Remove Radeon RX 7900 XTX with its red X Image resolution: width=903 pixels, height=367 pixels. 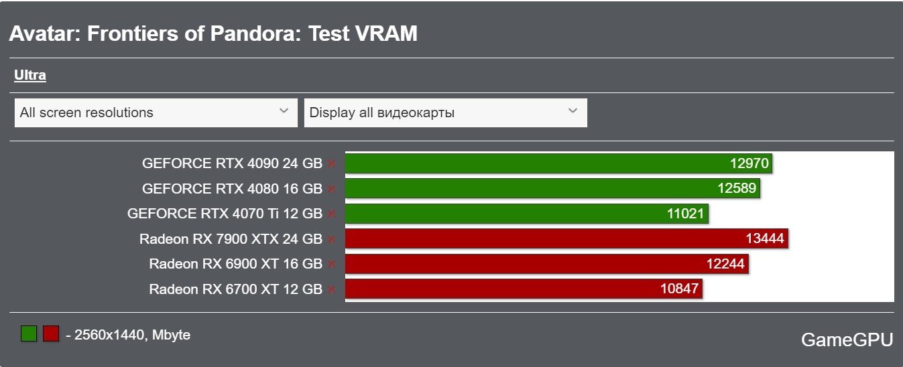point(331,239)
